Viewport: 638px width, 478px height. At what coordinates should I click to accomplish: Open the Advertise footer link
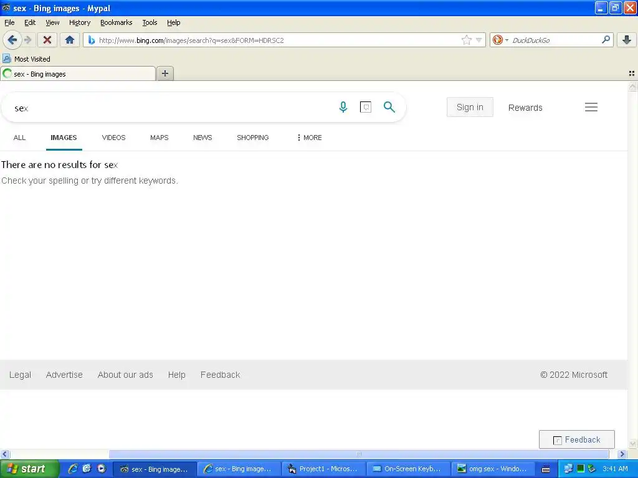click(64, 375)
